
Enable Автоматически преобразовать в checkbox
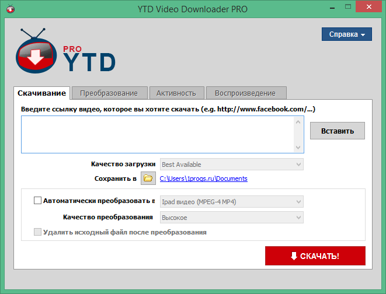(x=37, y=200)
